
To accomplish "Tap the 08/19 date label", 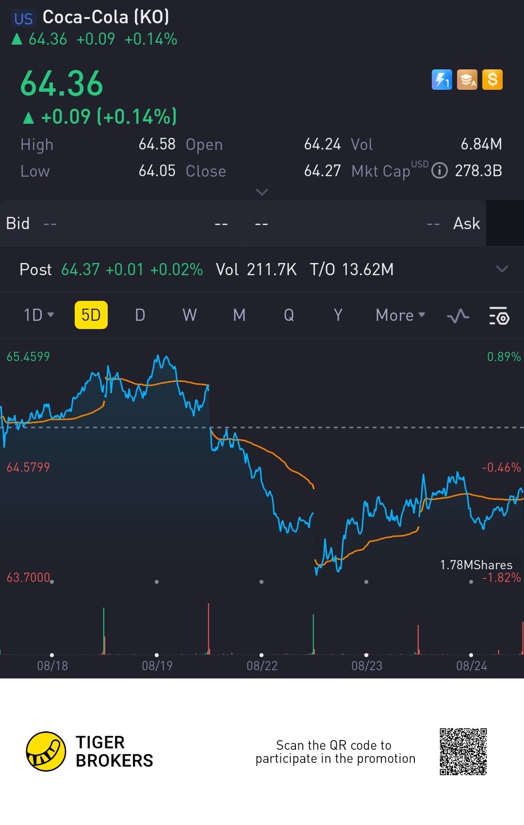I will (157, 666).
